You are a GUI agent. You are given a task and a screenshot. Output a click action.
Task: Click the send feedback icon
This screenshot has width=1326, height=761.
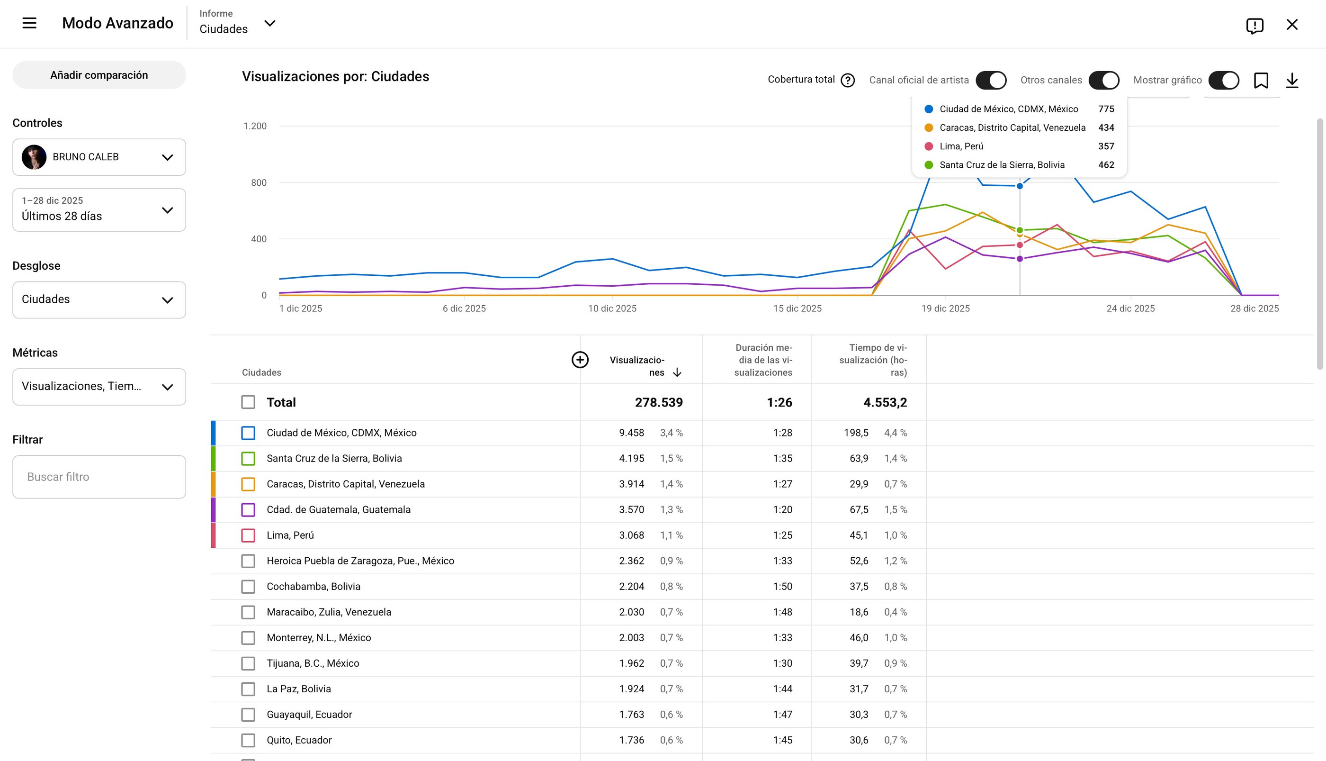point(1254,25)
